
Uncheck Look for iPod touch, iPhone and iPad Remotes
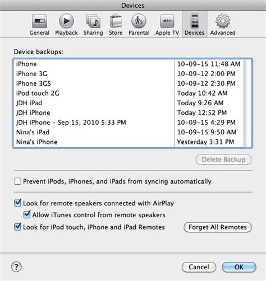17,227
